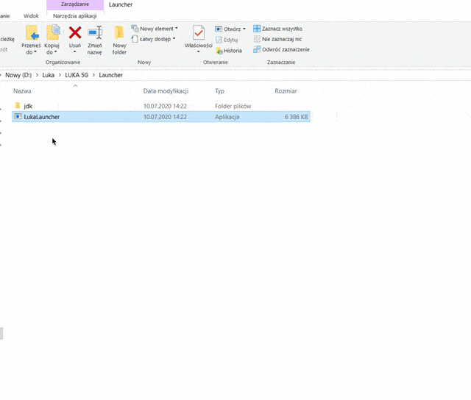Expand the Właściwości dropdown arrow
This screenshot has width=471, height=400.
click(x=198, y=51)
